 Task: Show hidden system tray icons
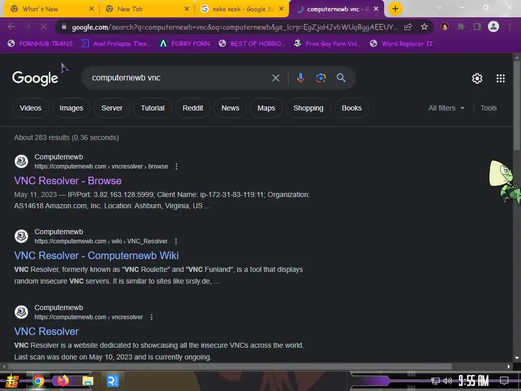423,381
